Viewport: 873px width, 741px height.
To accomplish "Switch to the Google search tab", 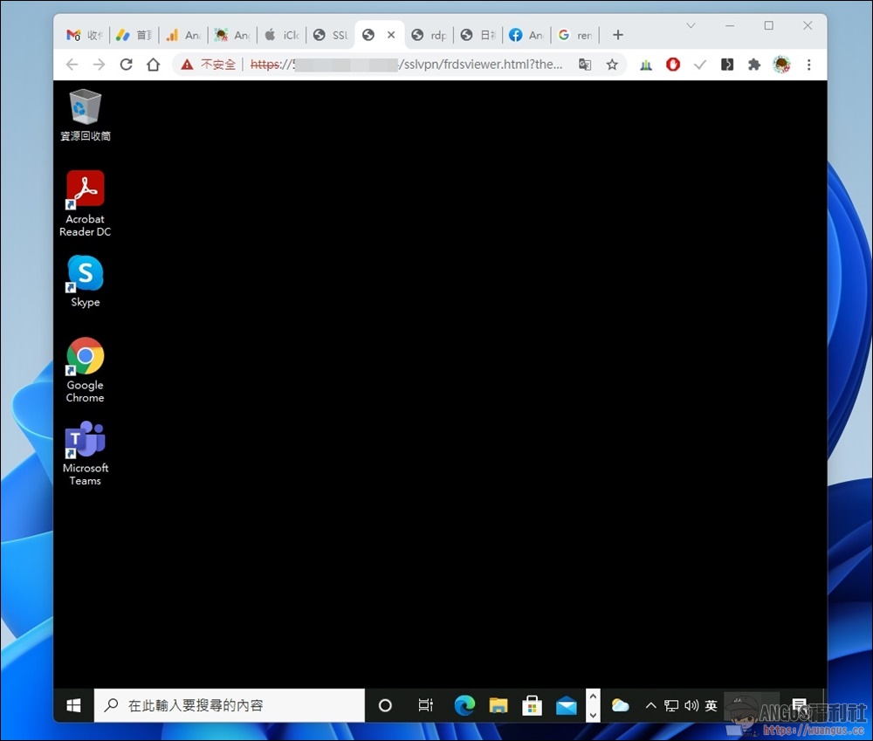I will [575, 35].
